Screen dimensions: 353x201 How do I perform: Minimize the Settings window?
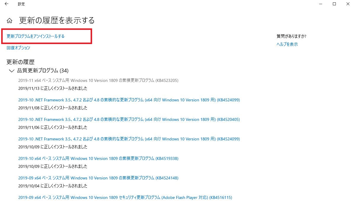pyautogui.click(x=321, y=4)
